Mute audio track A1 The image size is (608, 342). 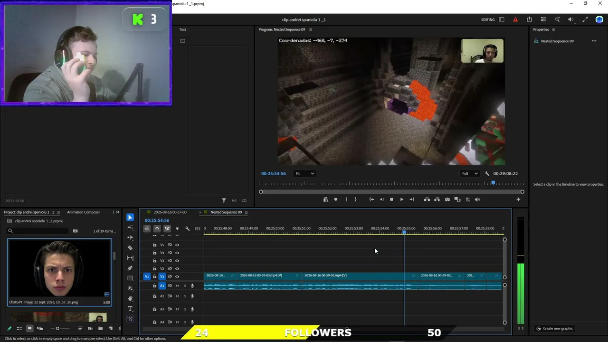(177, 285)
